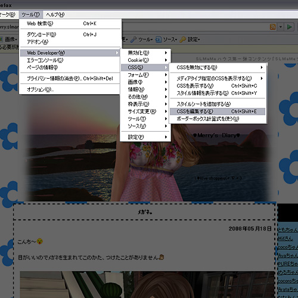Viewport: 298px width, 298px height.
Task: Expand the サイズ変更(R) submenu
Action: click(145, 111)
